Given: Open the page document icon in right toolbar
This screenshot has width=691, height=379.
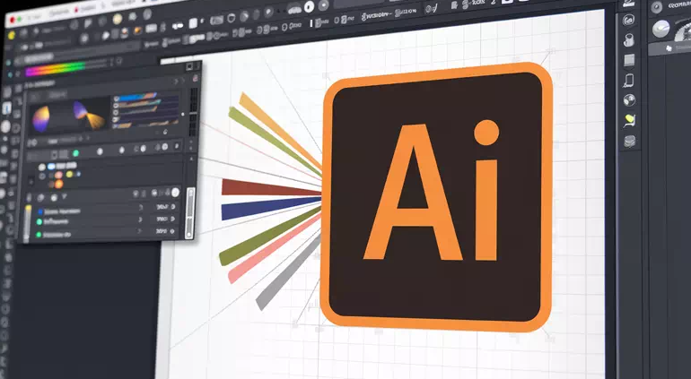Looking at the screenshot, I should click(629, 81).
